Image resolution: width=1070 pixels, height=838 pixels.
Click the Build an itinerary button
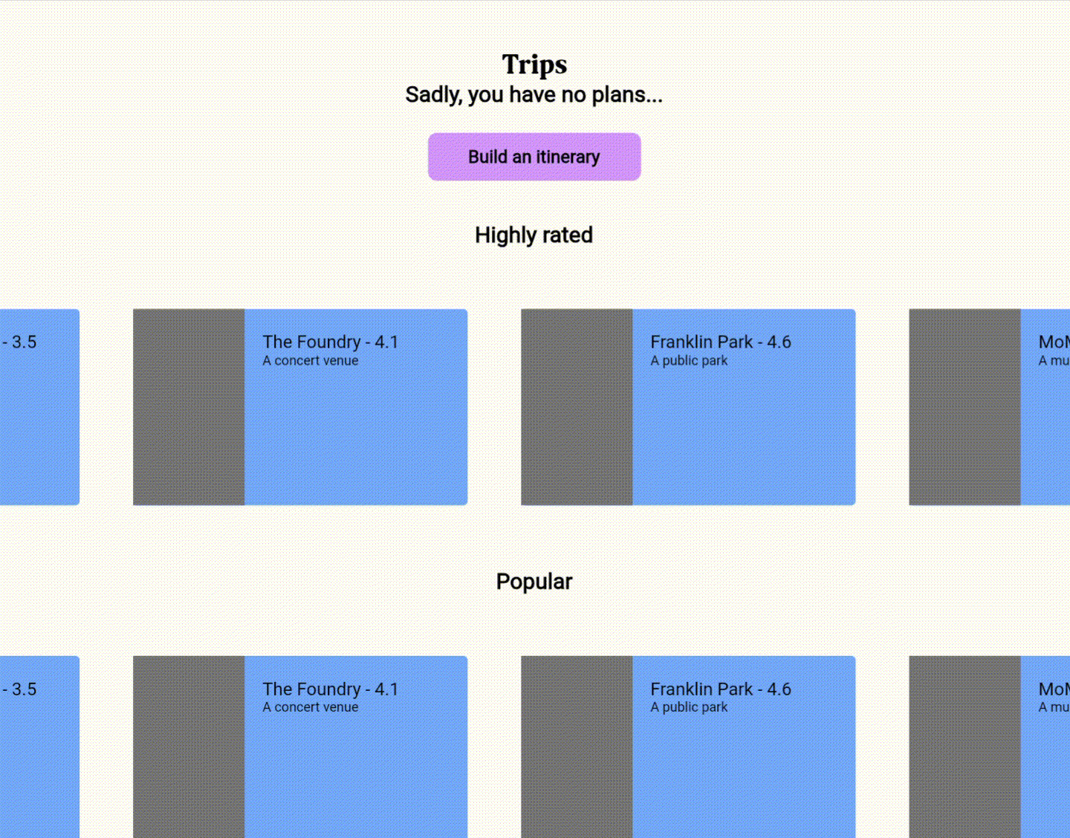click(x=534, y=157)
